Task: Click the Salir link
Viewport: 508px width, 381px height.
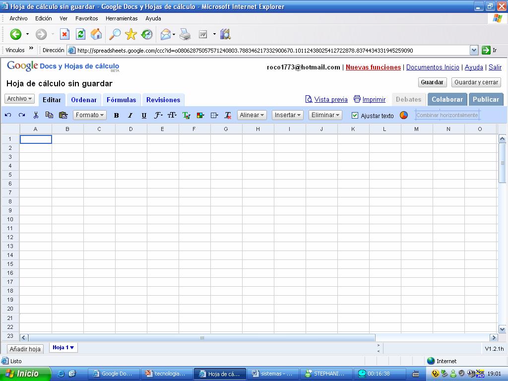Action: click(x=495, y=67)
